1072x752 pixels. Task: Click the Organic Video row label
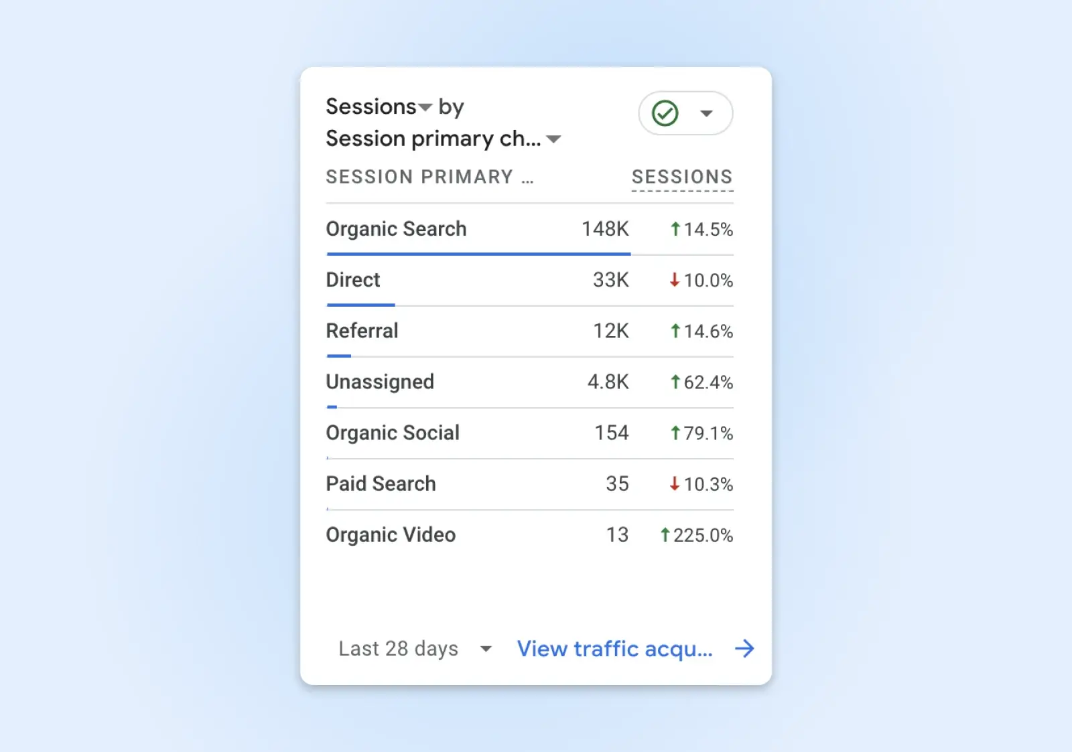tap(391, 534)
